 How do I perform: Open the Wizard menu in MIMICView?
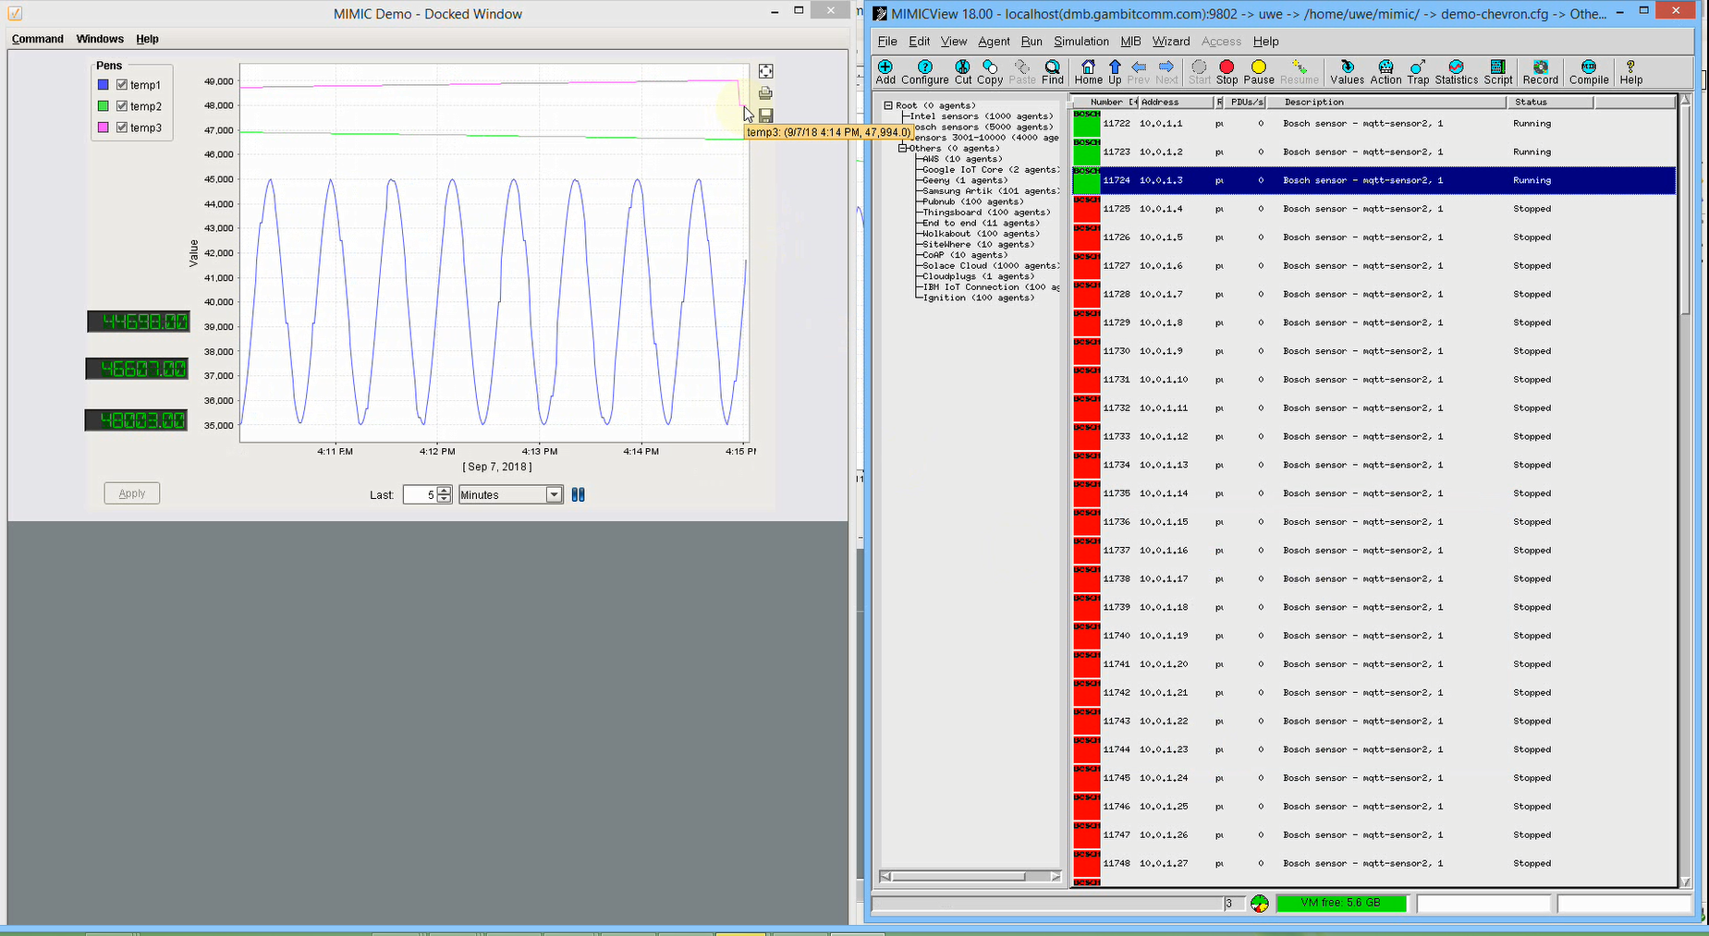click(x=1171, y=42)
